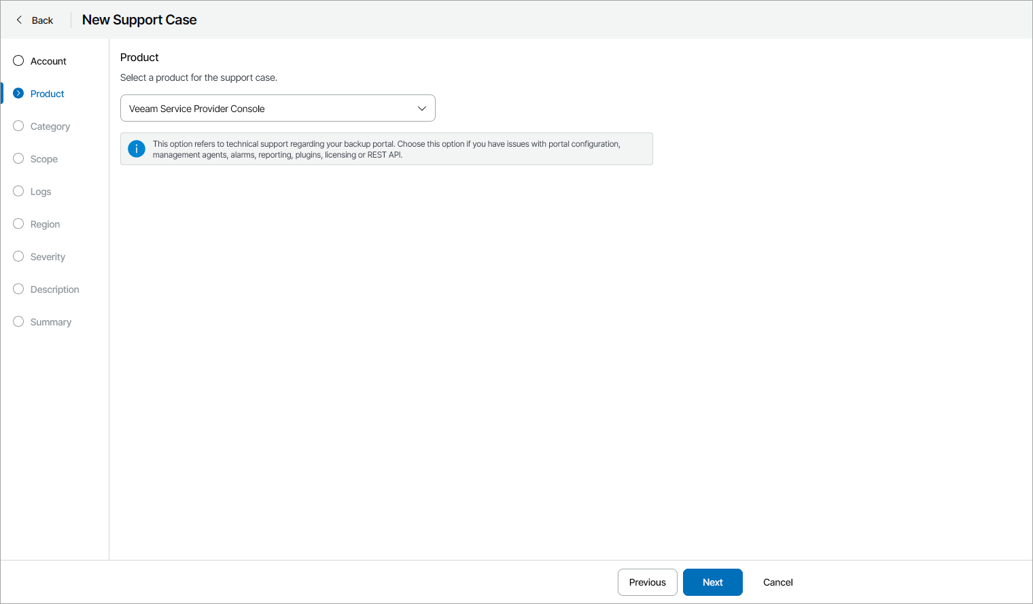Open the Severity step label
The height and width of the screenshot is (604, 1033).
point(48,257)
